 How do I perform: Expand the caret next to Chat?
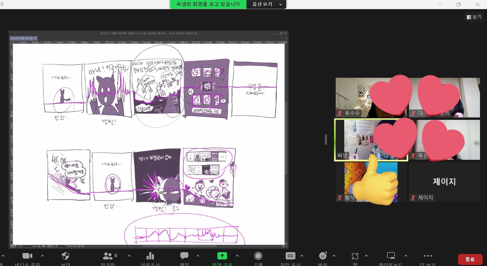[x=198, y=256]
